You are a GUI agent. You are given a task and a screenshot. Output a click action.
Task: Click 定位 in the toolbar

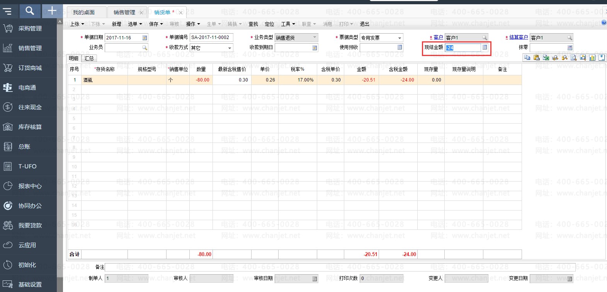(270, 24)
